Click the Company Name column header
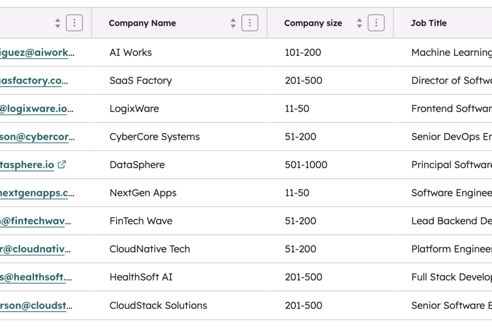 pos(142,23)
